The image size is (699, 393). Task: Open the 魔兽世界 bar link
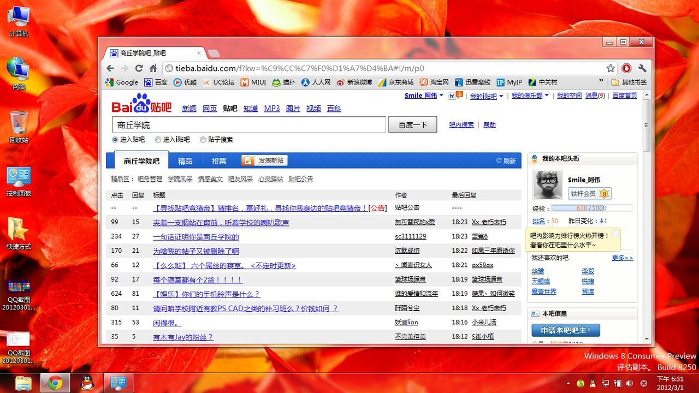pos(544,291)
